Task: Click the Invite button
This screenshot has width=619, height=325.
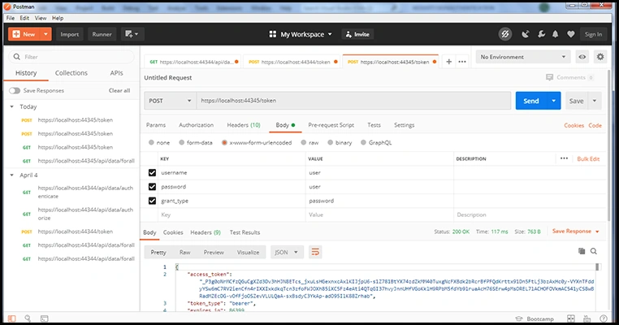Action: click(x=357, y=34)
